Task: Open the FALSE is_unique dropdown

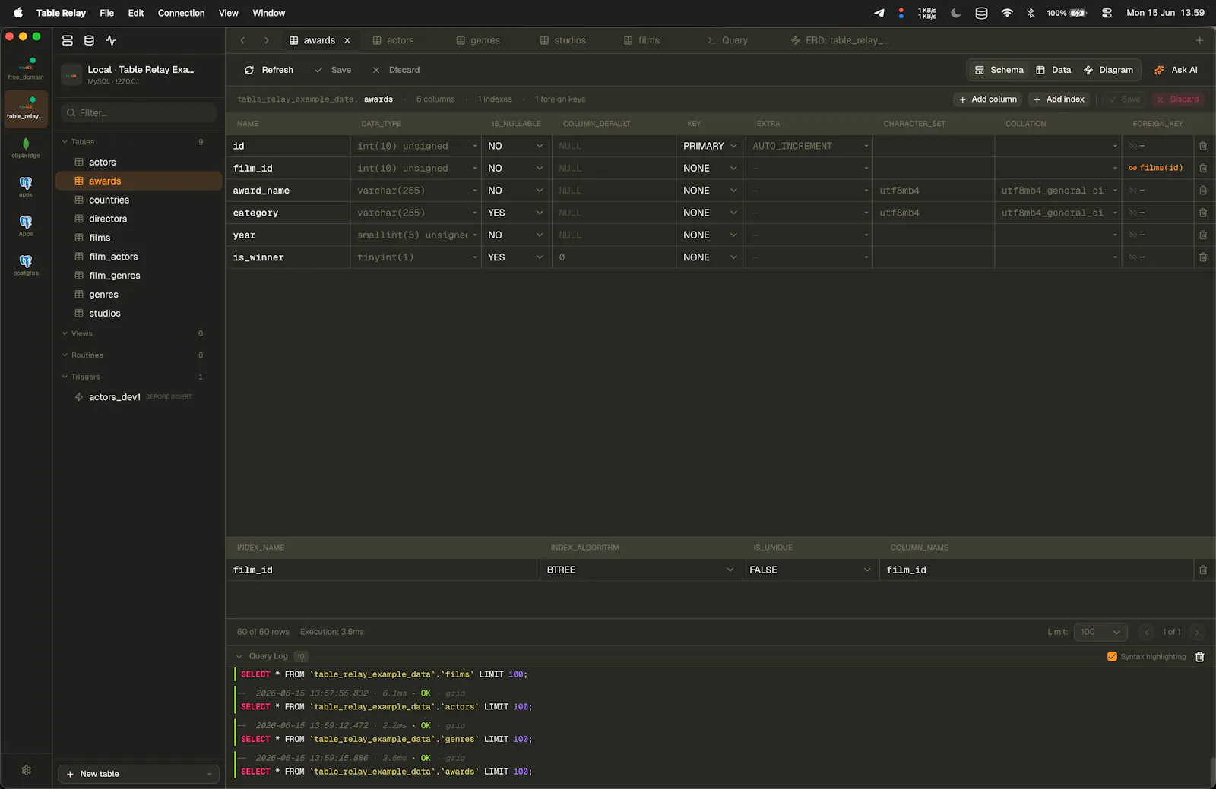Action: pyautogui.click(x=810, y=570)
